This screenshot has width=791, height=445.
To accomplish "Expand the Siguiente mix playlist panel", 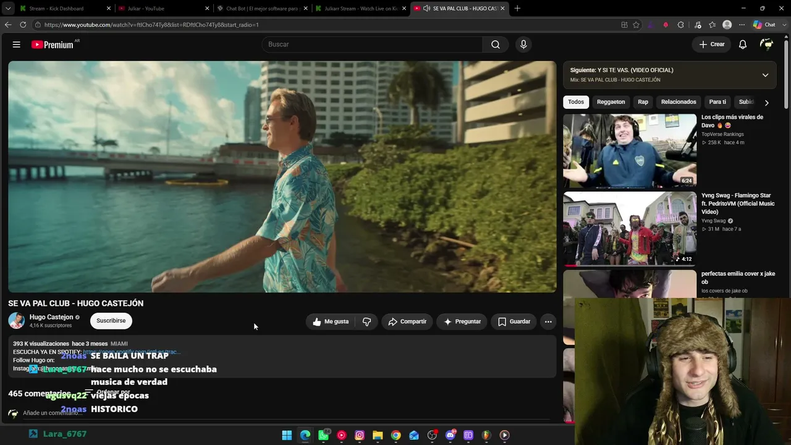I will (x=765, y=75).
